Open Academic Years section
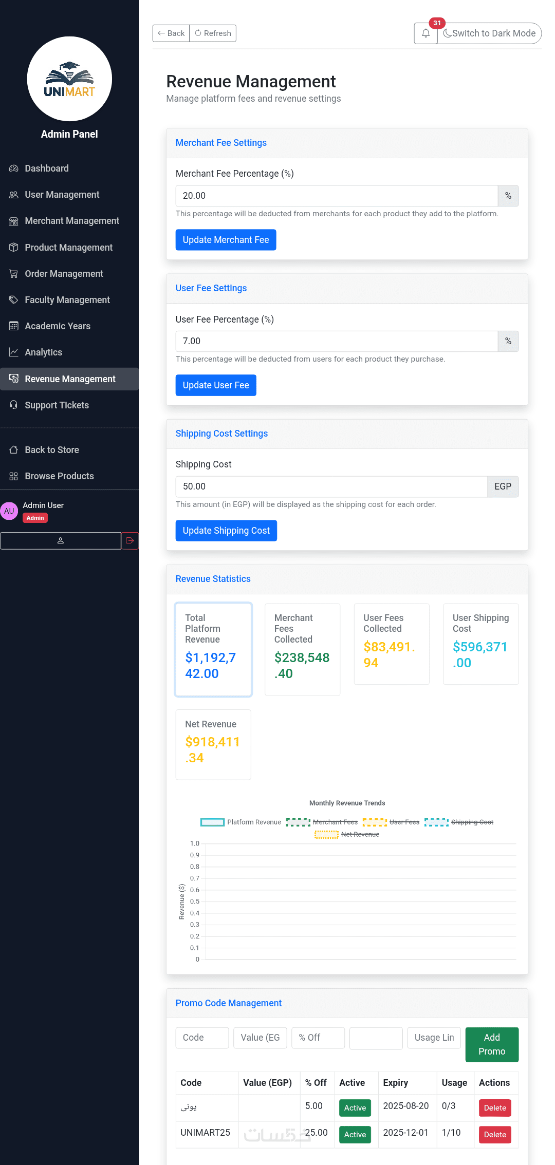This screenshot has width=555, height=1165. point(69,326)
